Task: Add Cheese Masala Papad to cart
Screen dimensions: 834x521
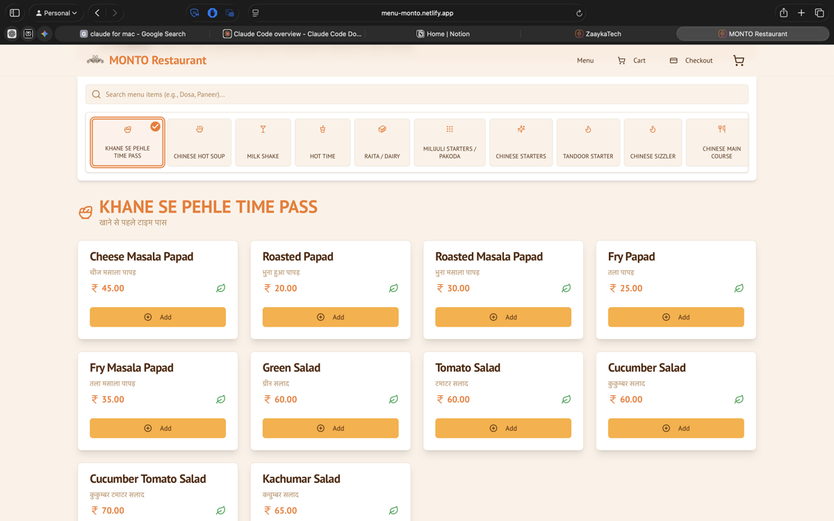Action: point(158,317)
